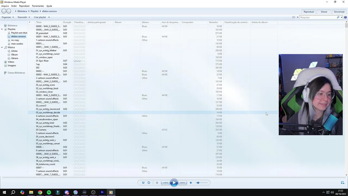Switch to the Sincronizar tab
This screenshot has height=196, width=348.
[339, 12]
